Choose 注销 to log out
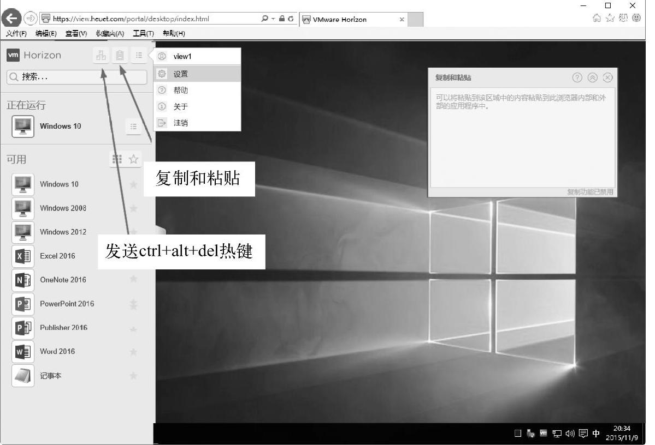655x445 pixels. click(x=197, y=123)
